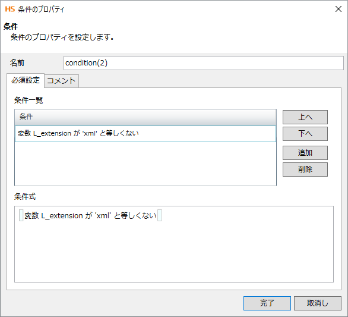This screenshot has width=348, height=317.
Task: Click the left placeholder box before 変数 in 条件式
Action: pos(21,215)
